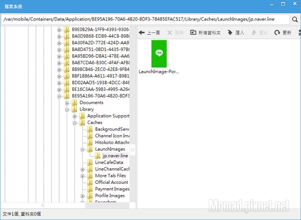Expand the B9E0B29A-1FF9 folder node
The image size is (301, 220).
pyautogui.click(x=59, y=30)
